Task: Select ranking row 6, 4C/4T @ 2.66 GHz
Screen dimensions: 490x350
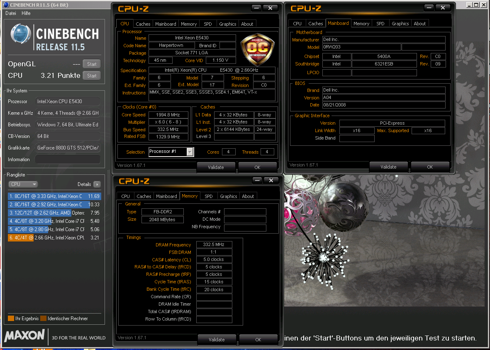Action: click(54, 238)
